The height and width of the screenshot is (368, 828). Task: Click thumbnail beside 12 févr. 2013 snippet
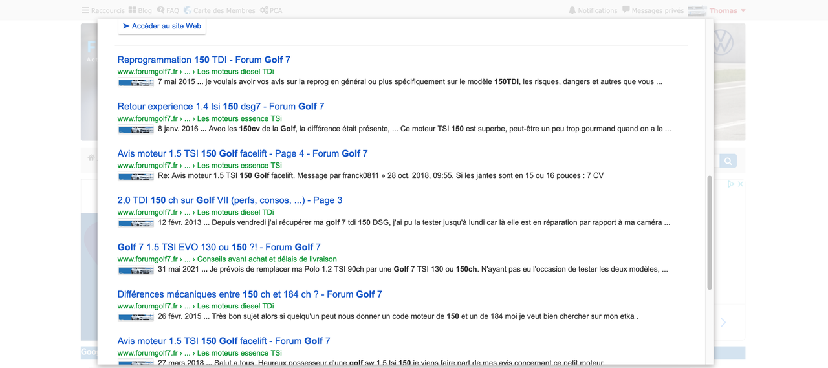(x=136, y=223)
